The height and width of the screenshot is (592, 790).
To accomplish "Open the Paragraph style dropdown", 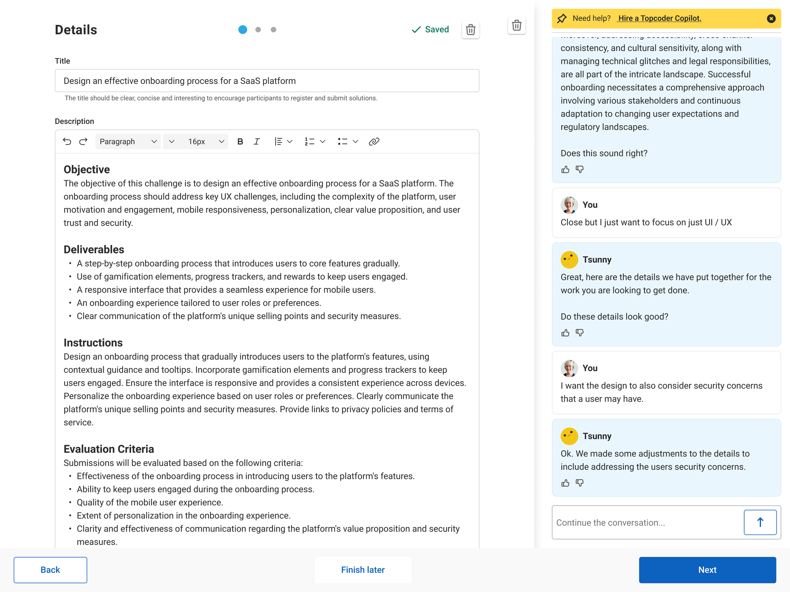I will [128, 141].
